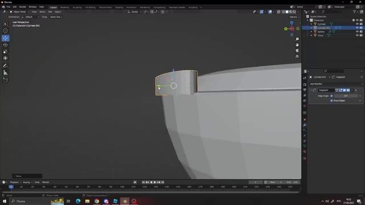Select the Select Box tool in toolbar
Screen dimensions: 365x205
(5, 24)
